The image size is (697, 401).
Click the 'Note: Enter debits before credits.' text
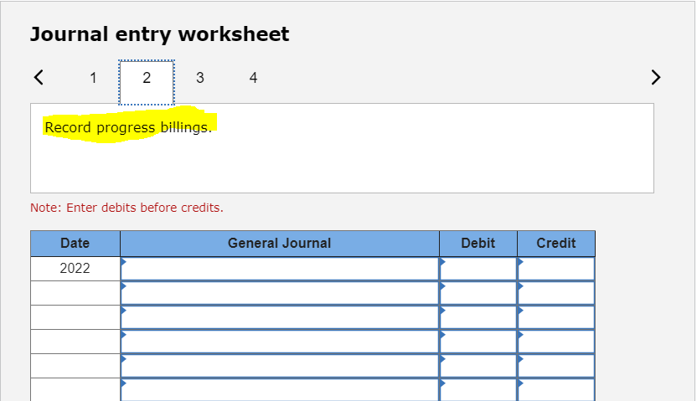point(126,208)
